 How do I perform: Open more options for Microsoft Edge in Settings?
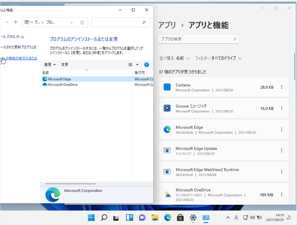282,129
